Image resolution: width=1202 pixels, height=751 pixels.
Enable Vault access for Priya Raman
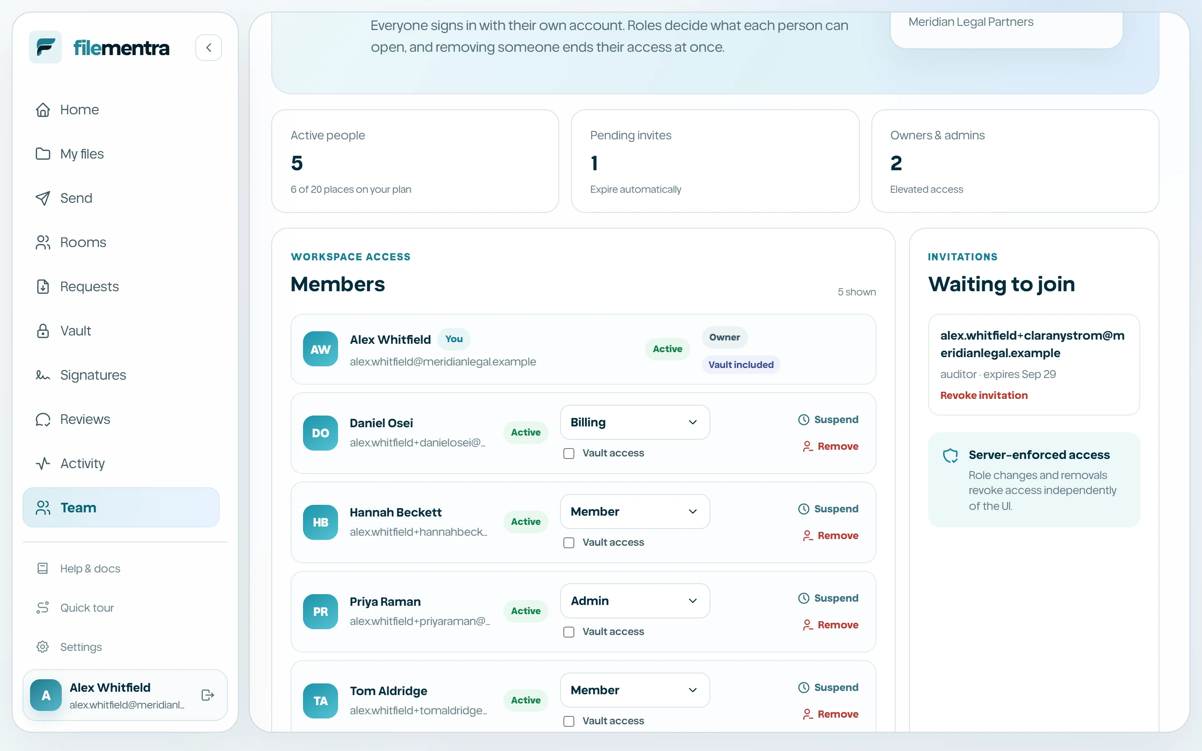click(x=569, y=632)
